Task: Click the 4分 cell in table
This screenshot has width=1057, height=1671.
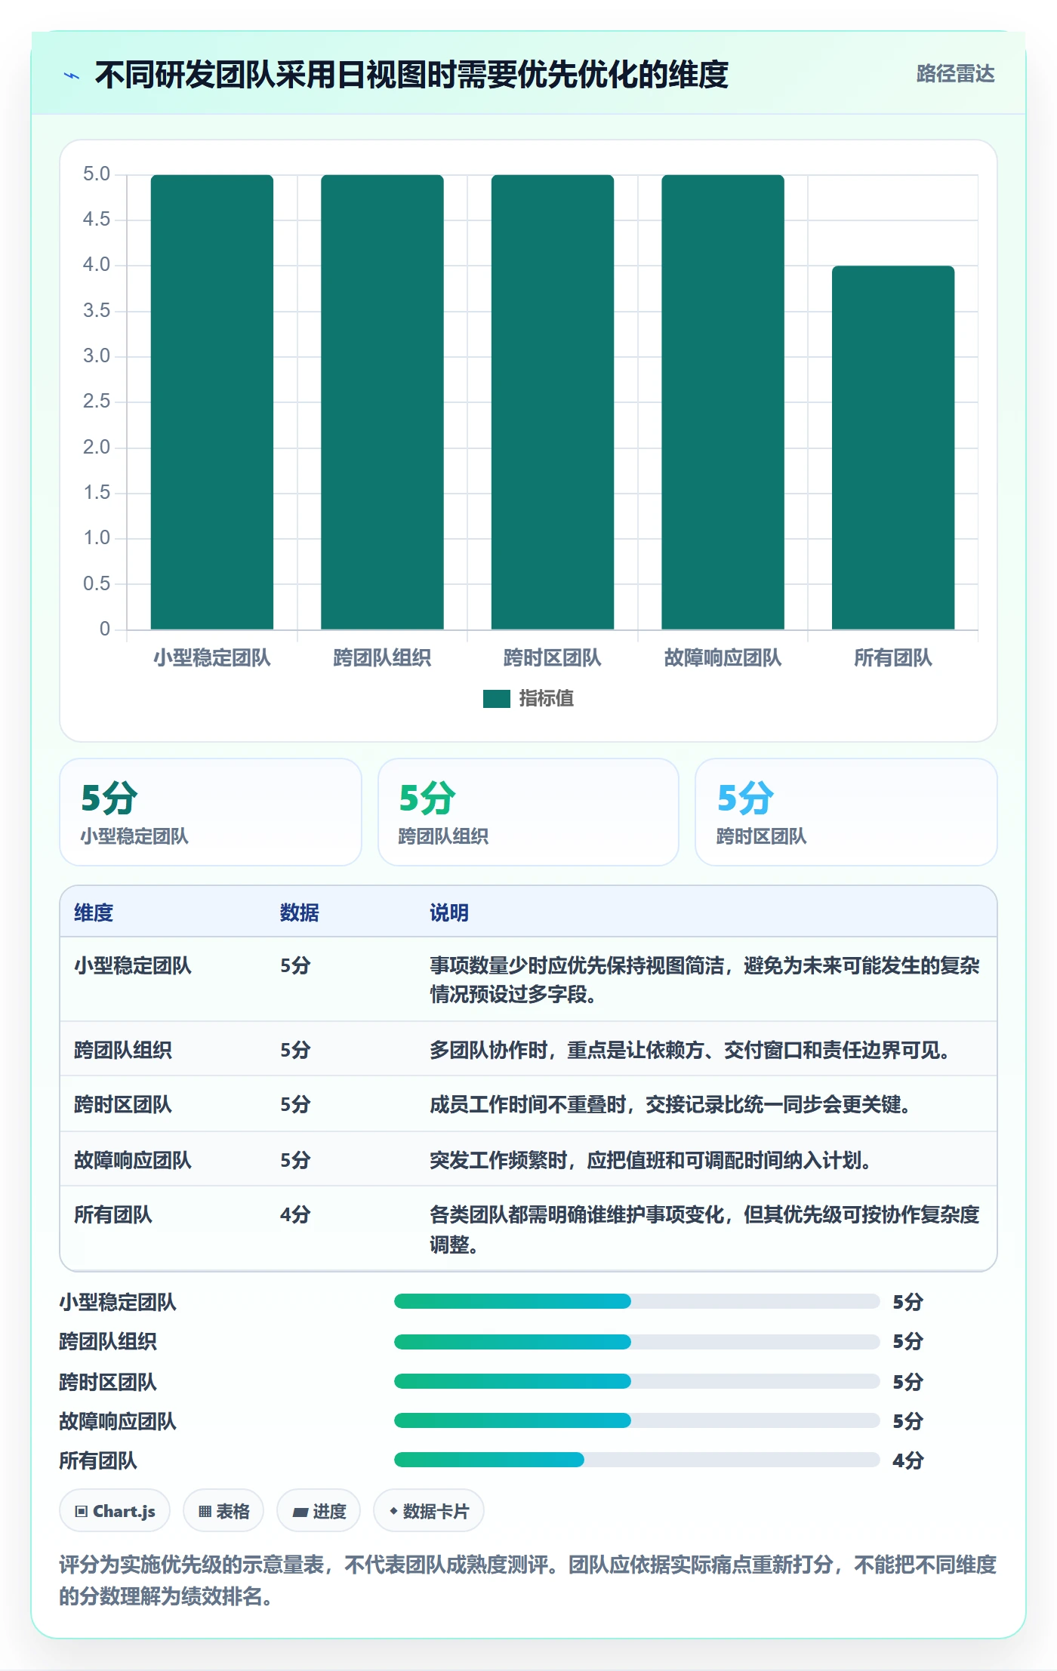Action: coord(295,1215)
